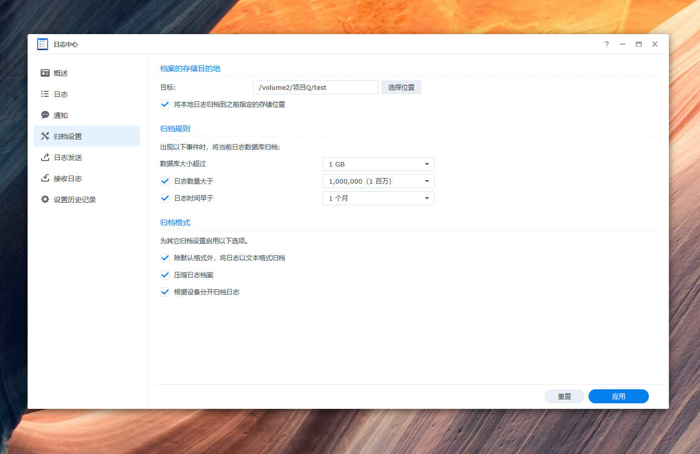Expand the log count dropdown showing 1,000,000
Viewport: 700px width, 454px height.
pyautogui.click(x=378, y=181)
